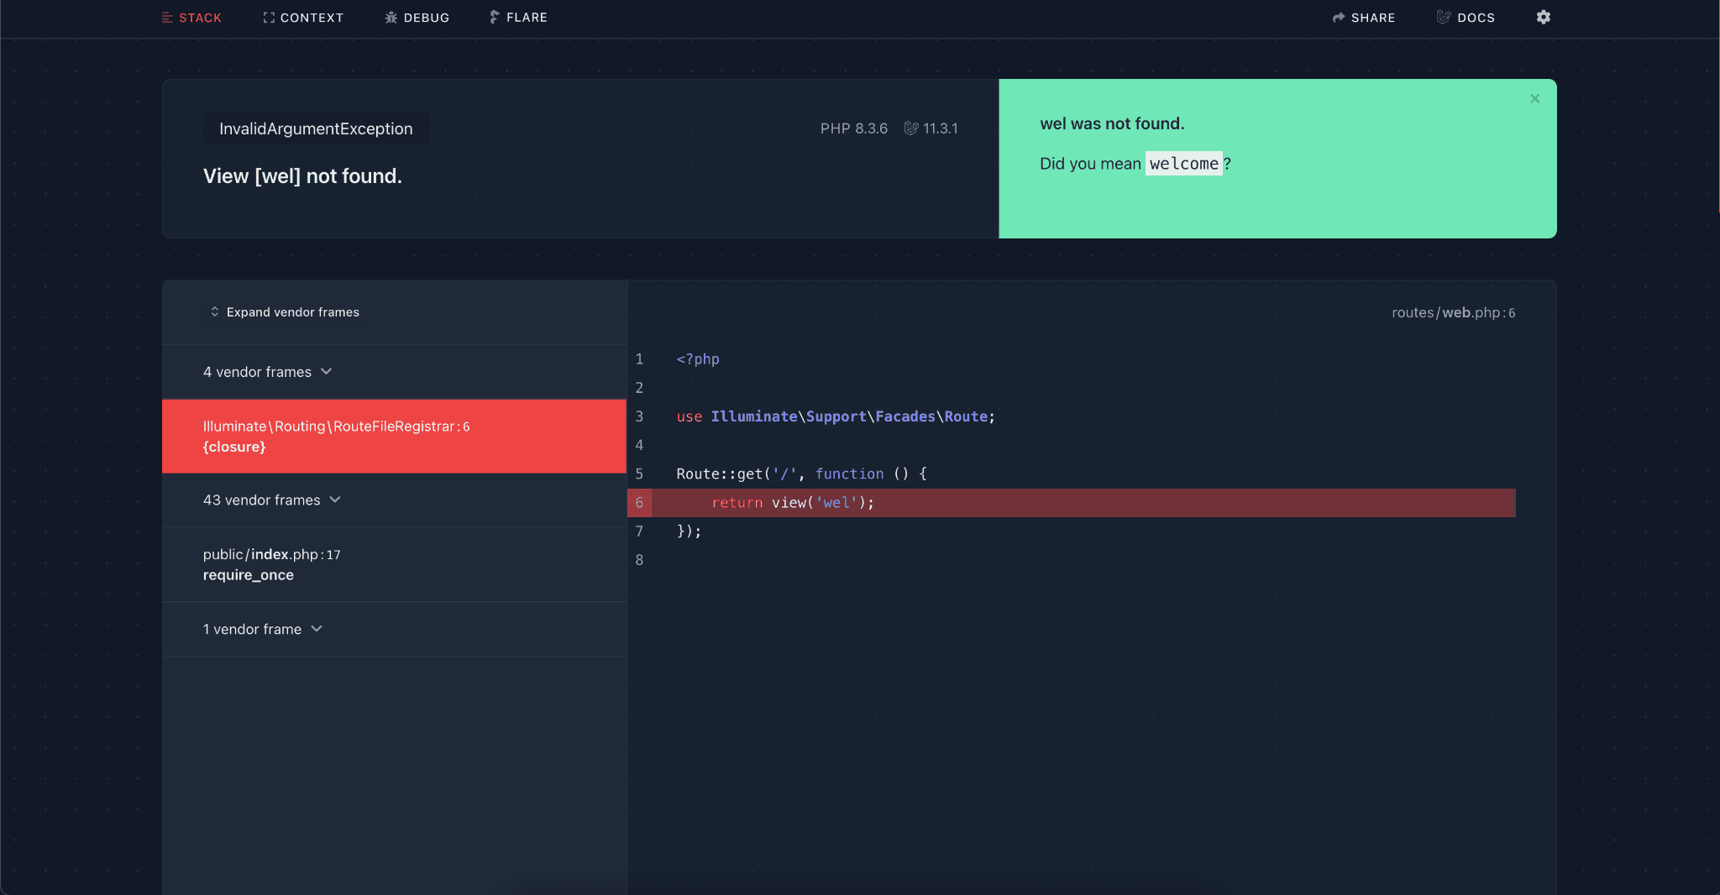Viewport: 1720px width, 895px height.
Task: Click the CONTEXT brackets icon
Action: (x=268, y=17)
